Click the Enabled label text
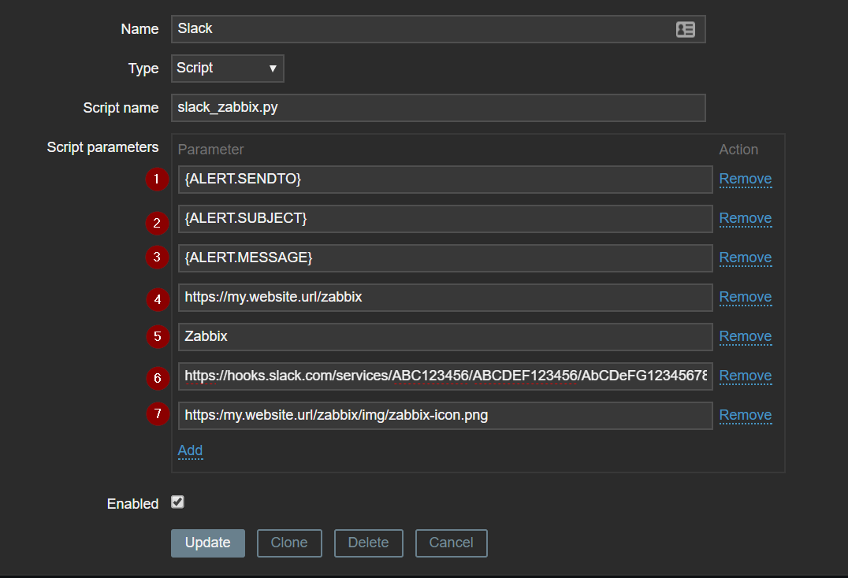Image resolution: width=848 pixels, height=578 pixels. (x=133, y=504)
